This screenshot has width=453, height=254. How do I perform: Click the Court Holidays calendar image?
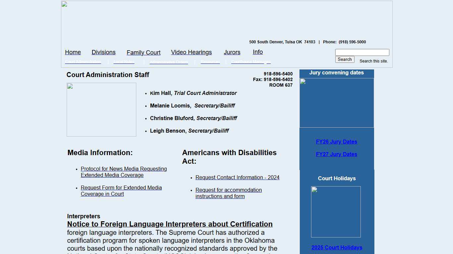click(336, 212)
